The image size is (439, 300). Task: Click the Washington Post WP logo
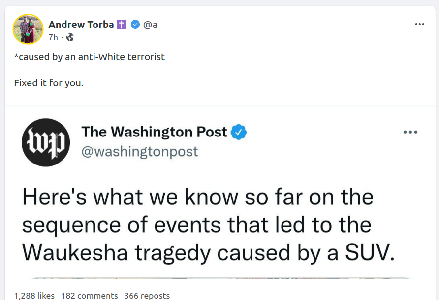(46, 142)
